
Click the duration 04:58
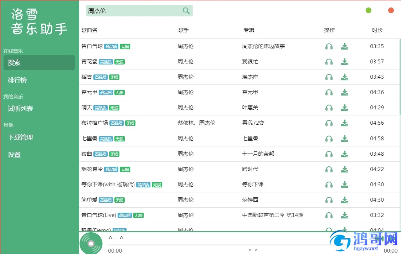pos(377,139)
